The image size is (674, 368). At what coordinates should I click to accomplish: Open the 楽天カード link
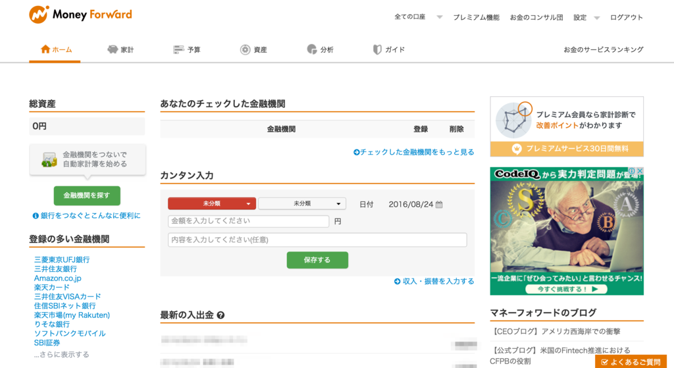(51, 287)
